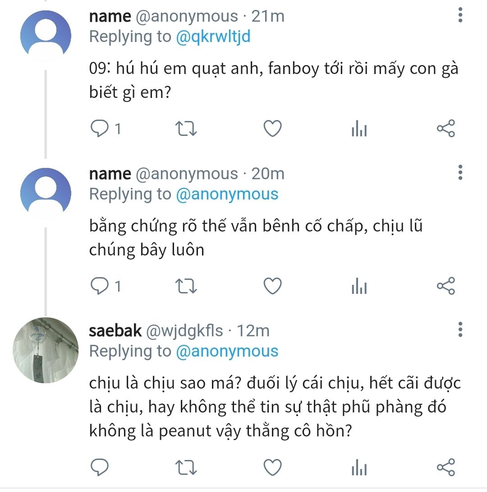
Task: Reply to the 21m tweet about fanboy
Action: click(98, 129)
